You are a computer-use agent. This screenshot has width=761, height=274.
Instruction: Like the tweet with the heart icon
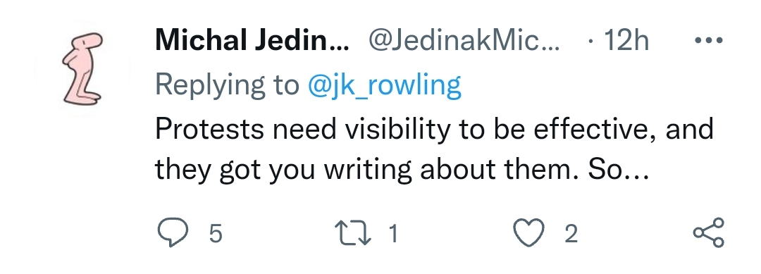[x=531, y=232]
